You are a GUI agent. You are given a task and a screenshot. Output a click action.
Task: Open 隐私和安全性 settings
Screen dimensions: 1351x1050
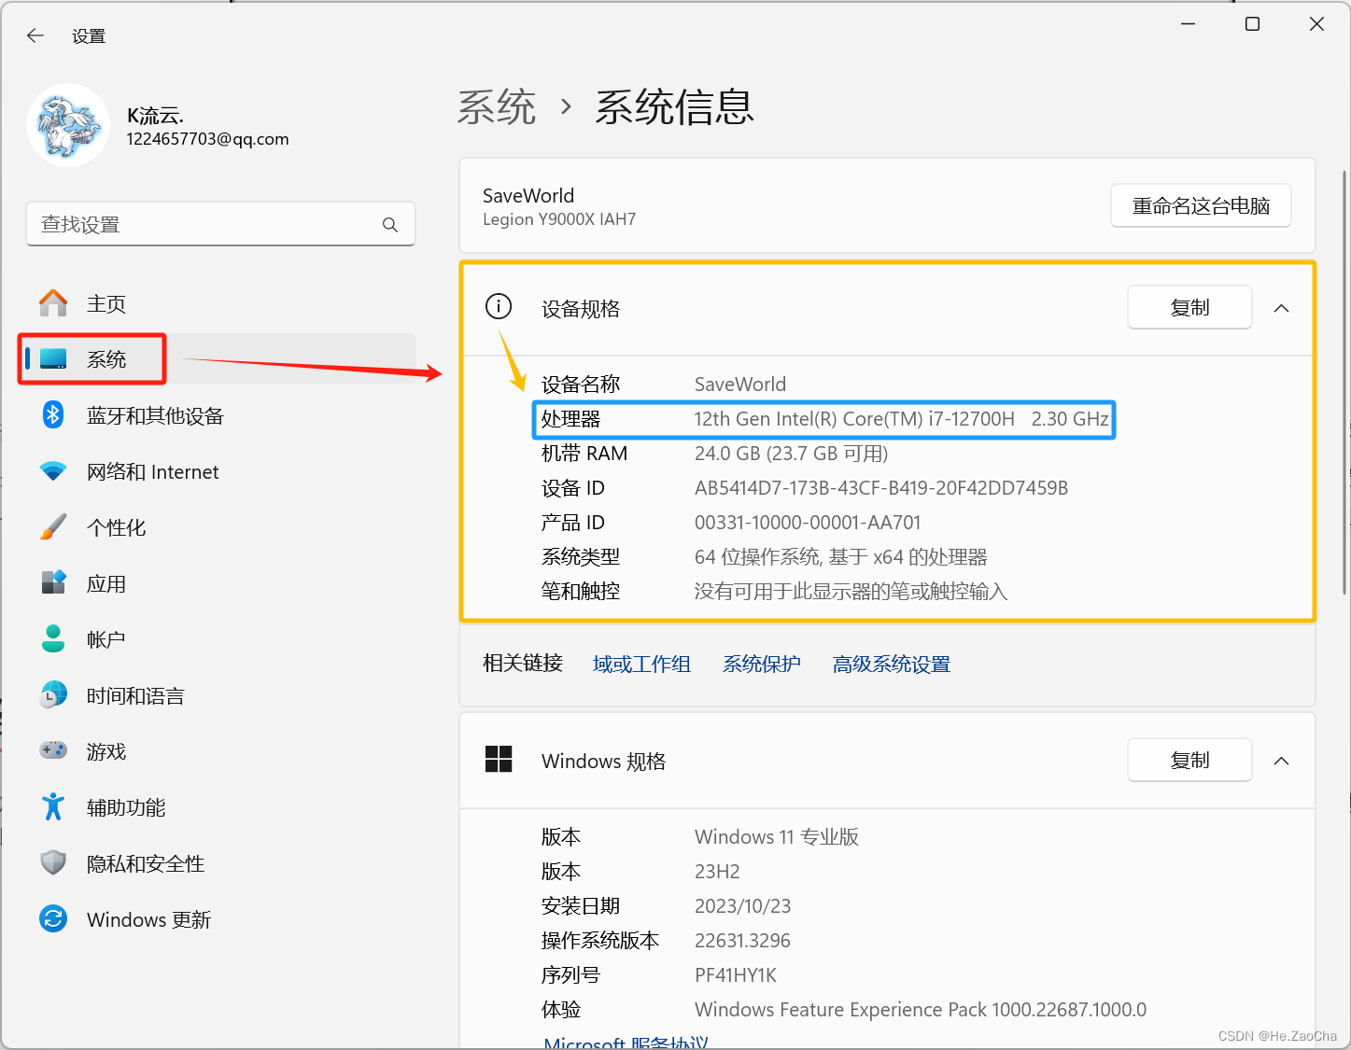220,863
